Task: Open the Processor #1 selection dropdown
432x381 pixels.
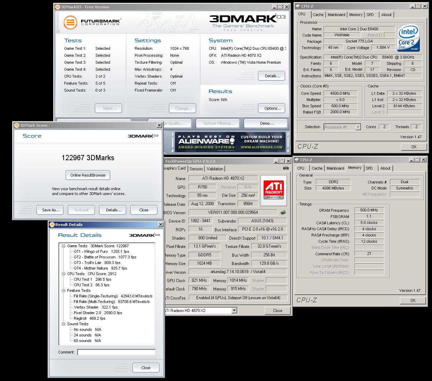Action: click(x=358, y=127)
